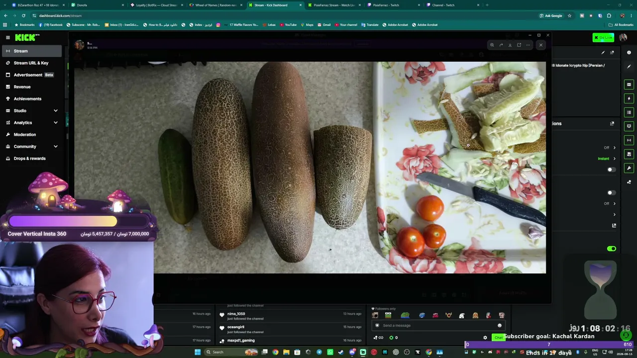637x358 pixels.
Task: Open the All Bookmarks folder
Action: click(x=621, y=25)
